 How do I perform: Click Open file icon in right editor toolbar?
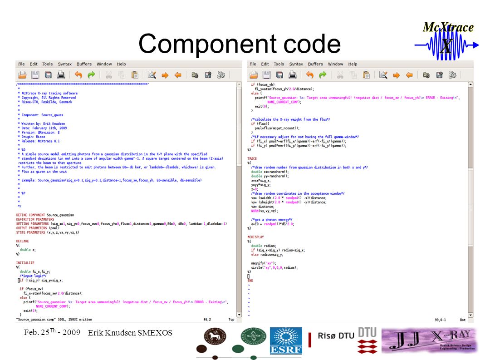(254, 75)
